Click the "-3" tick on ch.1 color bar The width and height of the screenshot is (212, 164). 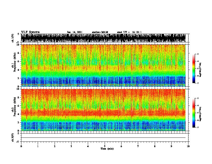click(198, 54)
